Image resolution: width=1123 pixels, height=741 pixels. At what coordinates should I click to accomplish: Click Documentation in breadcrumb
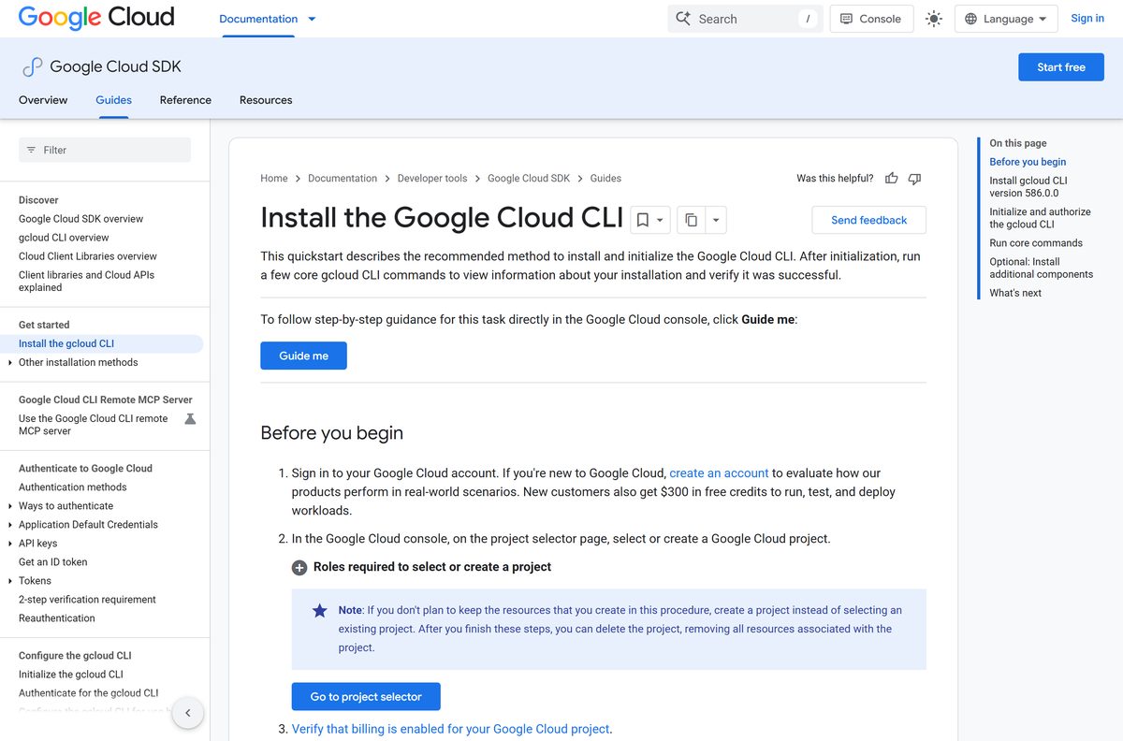click(x=343, y=178)
